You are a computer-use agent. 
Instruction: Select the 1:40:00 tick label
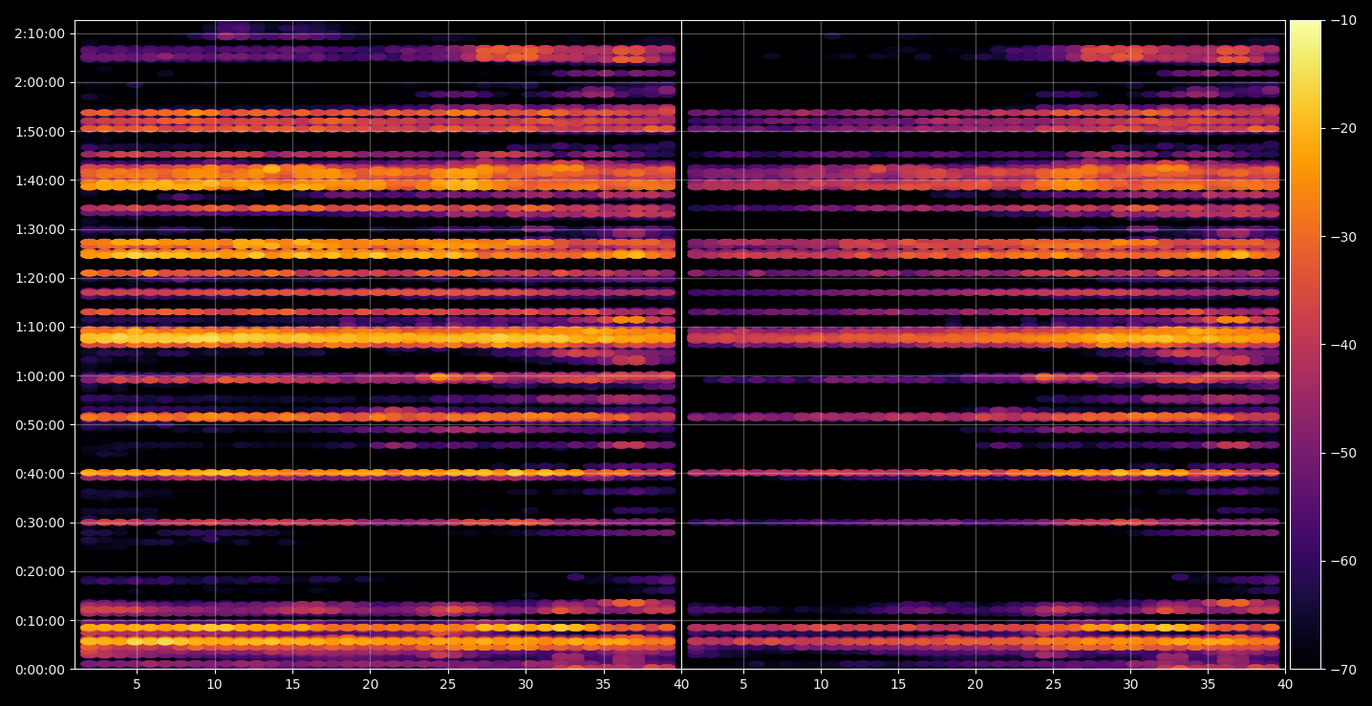point(40,181)
